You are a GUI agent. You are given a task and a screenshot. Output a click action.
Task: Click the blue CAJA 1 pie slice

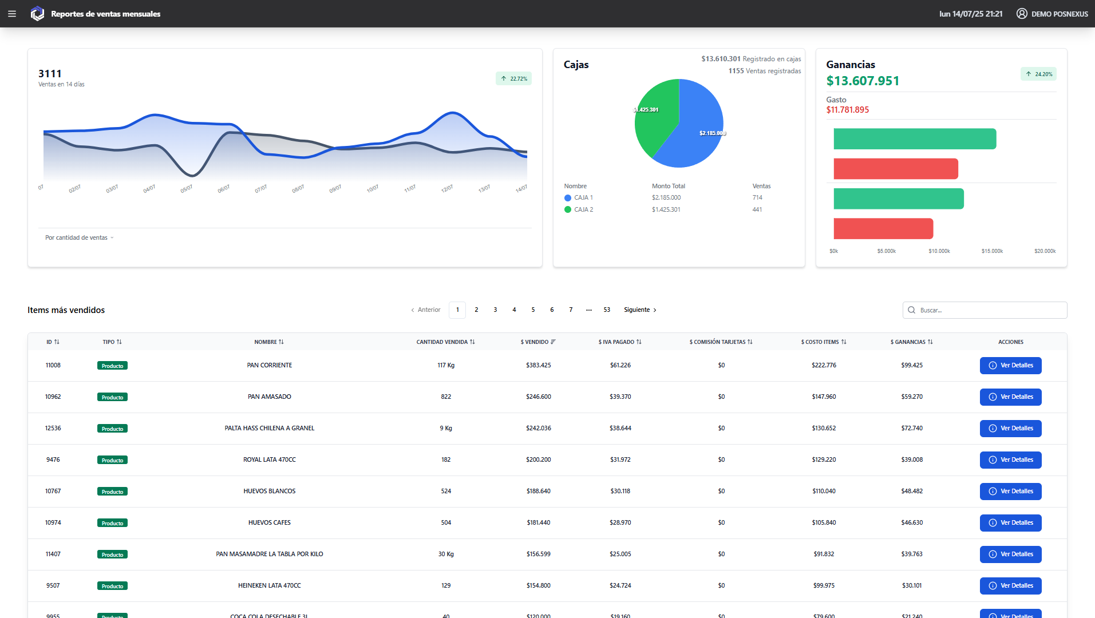tap(695, 137)
